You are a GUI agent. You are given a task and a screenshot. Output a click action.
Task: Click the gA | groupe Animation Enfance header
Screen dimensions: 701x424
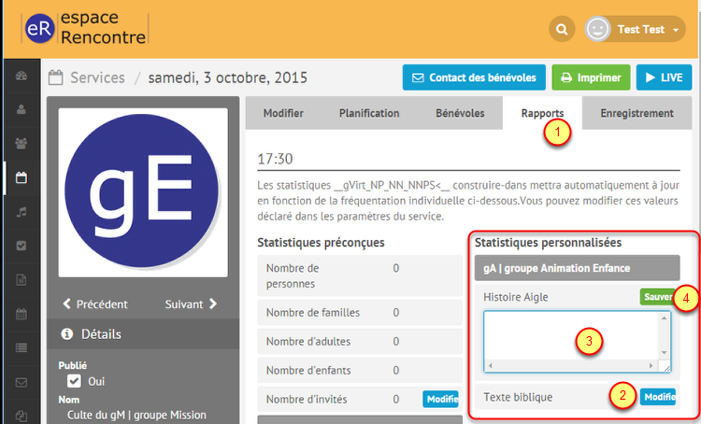[578, 268]
